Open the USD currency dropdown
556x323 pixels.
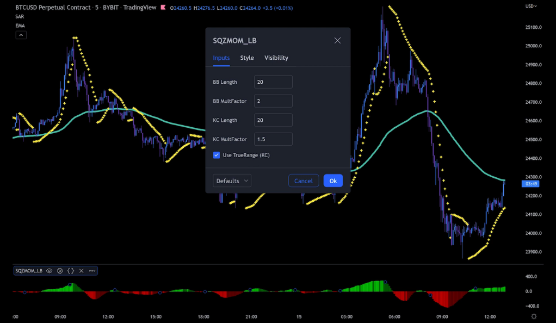[531, 6]
